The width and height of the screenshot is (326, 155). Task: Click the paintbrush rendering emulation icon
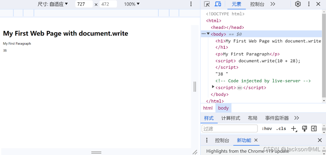click(304, 129)
